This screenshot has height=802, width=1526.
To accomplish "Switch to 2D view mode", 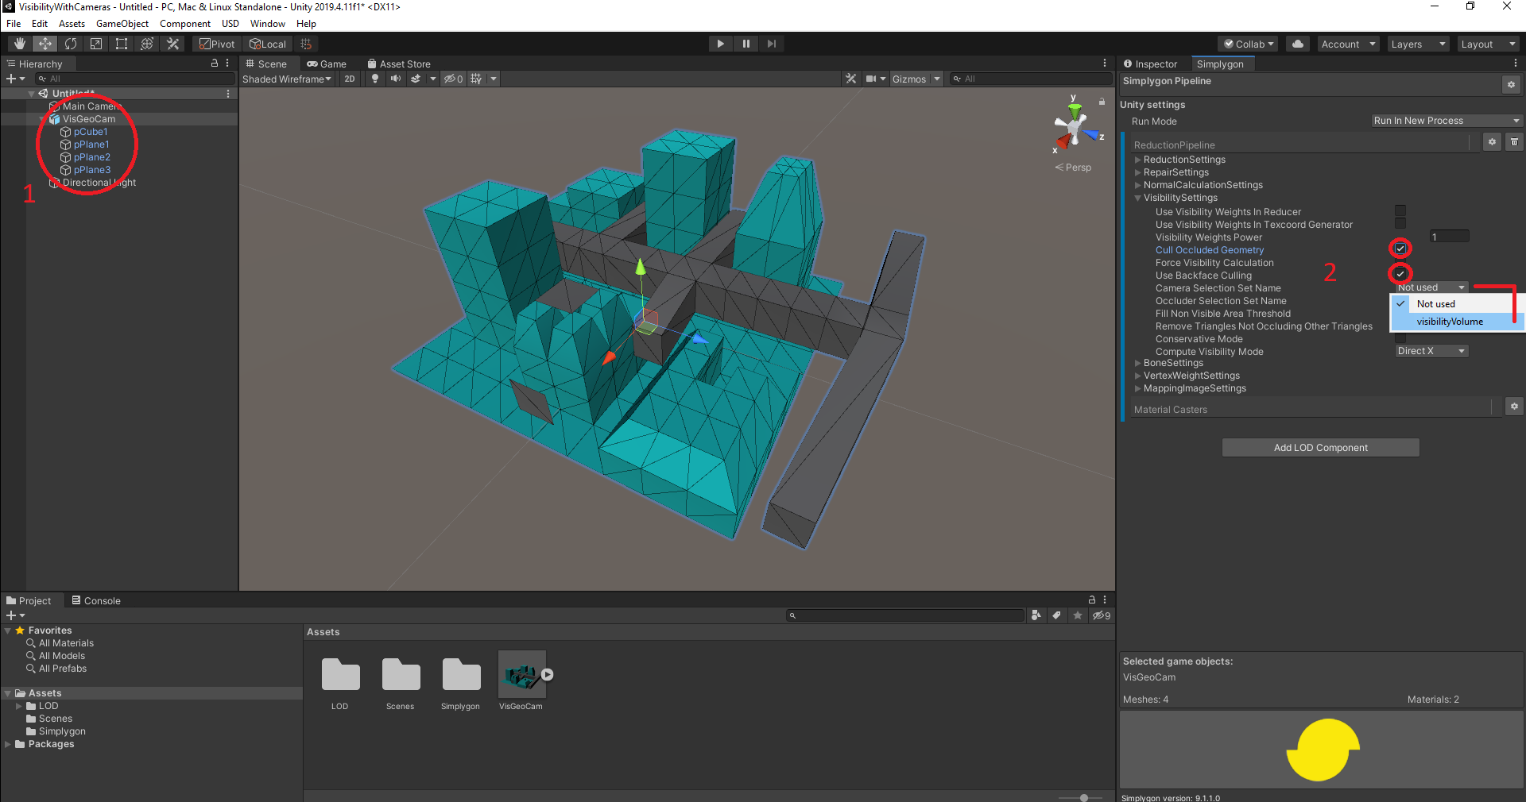I will 349,79.
